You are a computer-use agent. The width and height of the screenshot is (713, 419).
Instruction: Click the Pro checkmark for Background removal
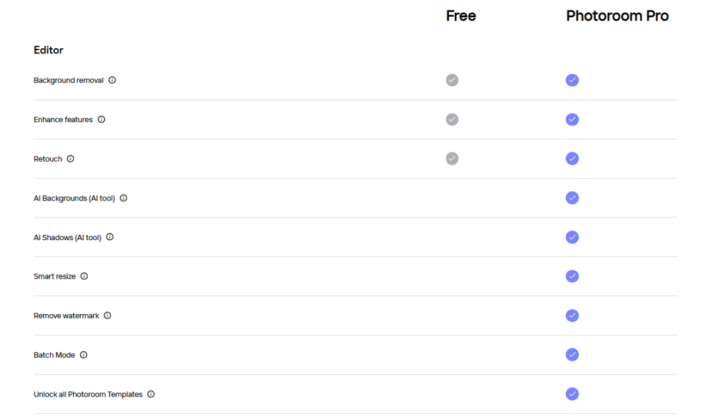(x=572, y=81)
